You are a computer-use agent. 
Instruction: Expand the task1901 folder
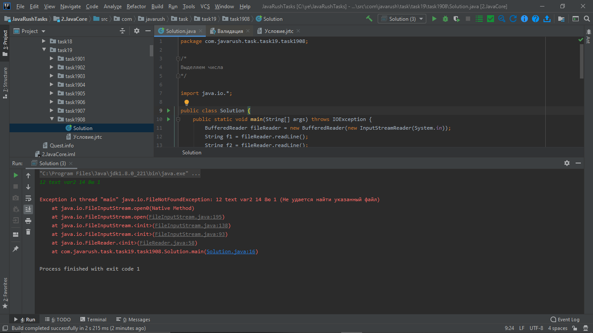coord(51,59)
